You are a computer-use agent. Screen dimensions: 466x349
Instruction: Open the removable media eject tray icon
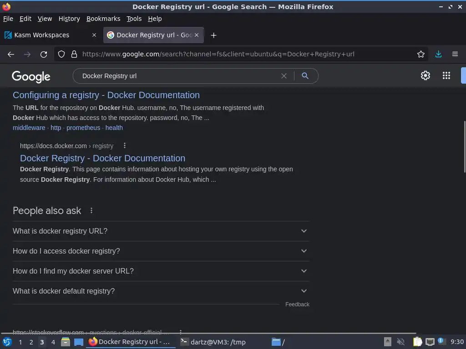pos(388,342)
